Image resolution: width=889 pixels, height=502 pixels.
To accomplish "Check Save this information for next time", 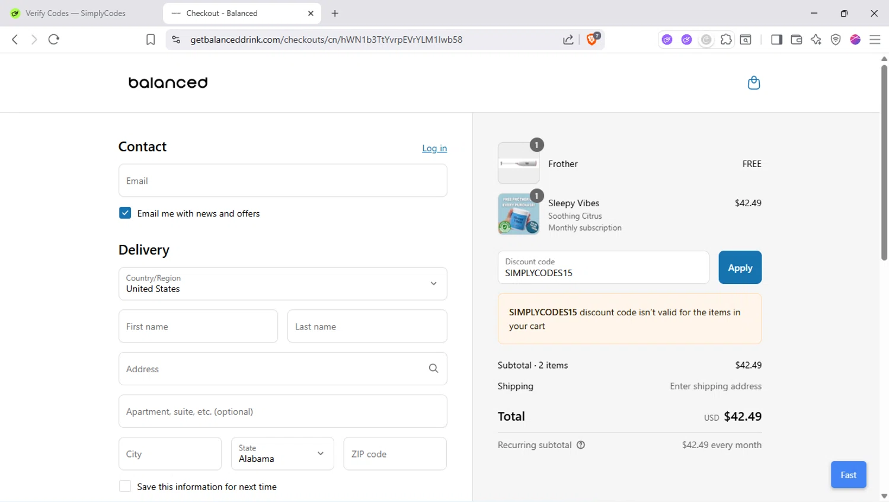I will coord(125,486).
